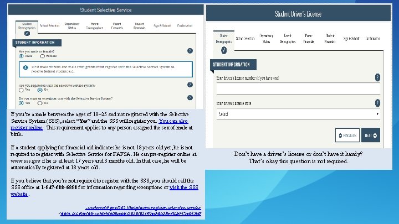The width and height of the screenshot is (399, 224).
Task: Select the Female radio button
Action: click(x=42, y=56)
